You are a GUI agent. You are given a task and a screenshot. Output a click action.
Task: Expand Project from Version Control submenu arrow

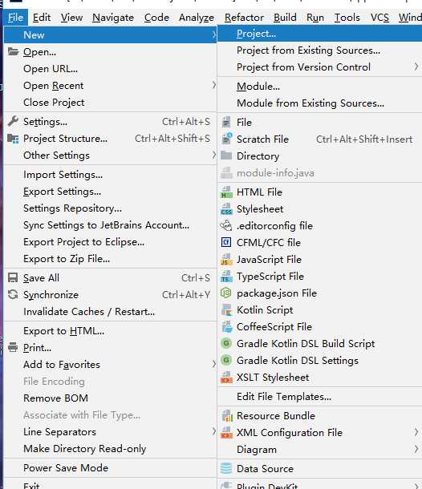pyautogui.click(x=416, y=67)
